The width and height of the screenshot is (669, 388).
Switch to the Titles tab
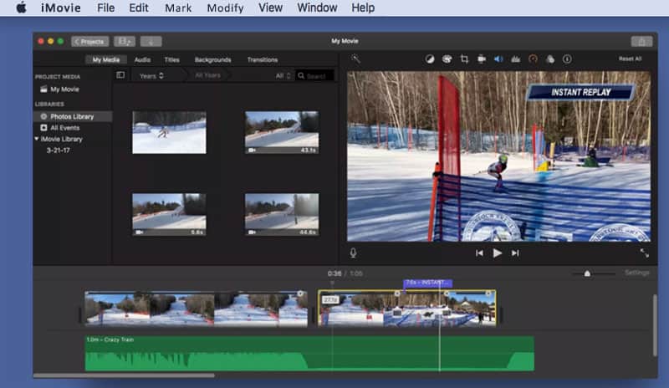(172, 59)
